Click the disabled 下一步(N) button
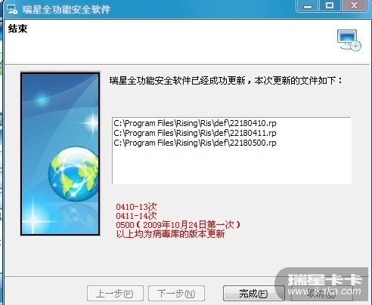Screen dimensions: 372x305 [176, 294]
